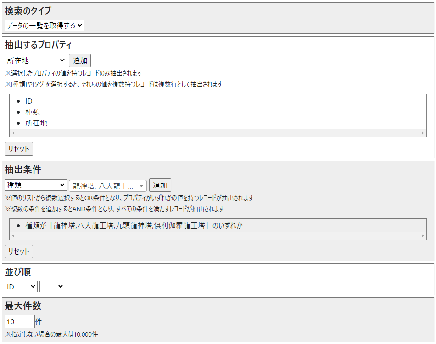
Task: Expand the 龍神塔, 八大龍王 multi-select value list
Action: point(108,186)
